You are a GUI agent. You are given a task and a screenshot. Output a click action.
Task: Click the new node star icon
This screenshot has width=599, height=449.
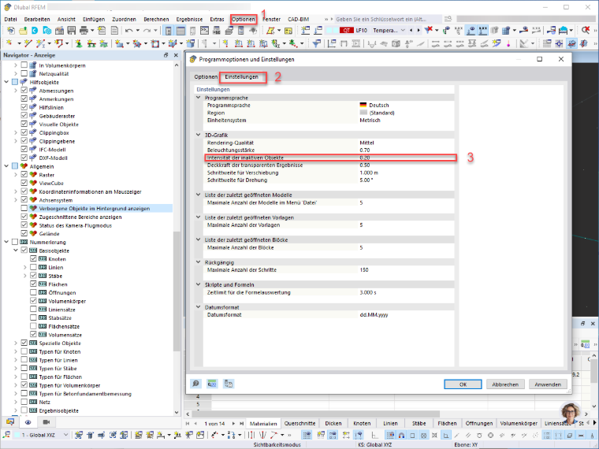[9, 43]
